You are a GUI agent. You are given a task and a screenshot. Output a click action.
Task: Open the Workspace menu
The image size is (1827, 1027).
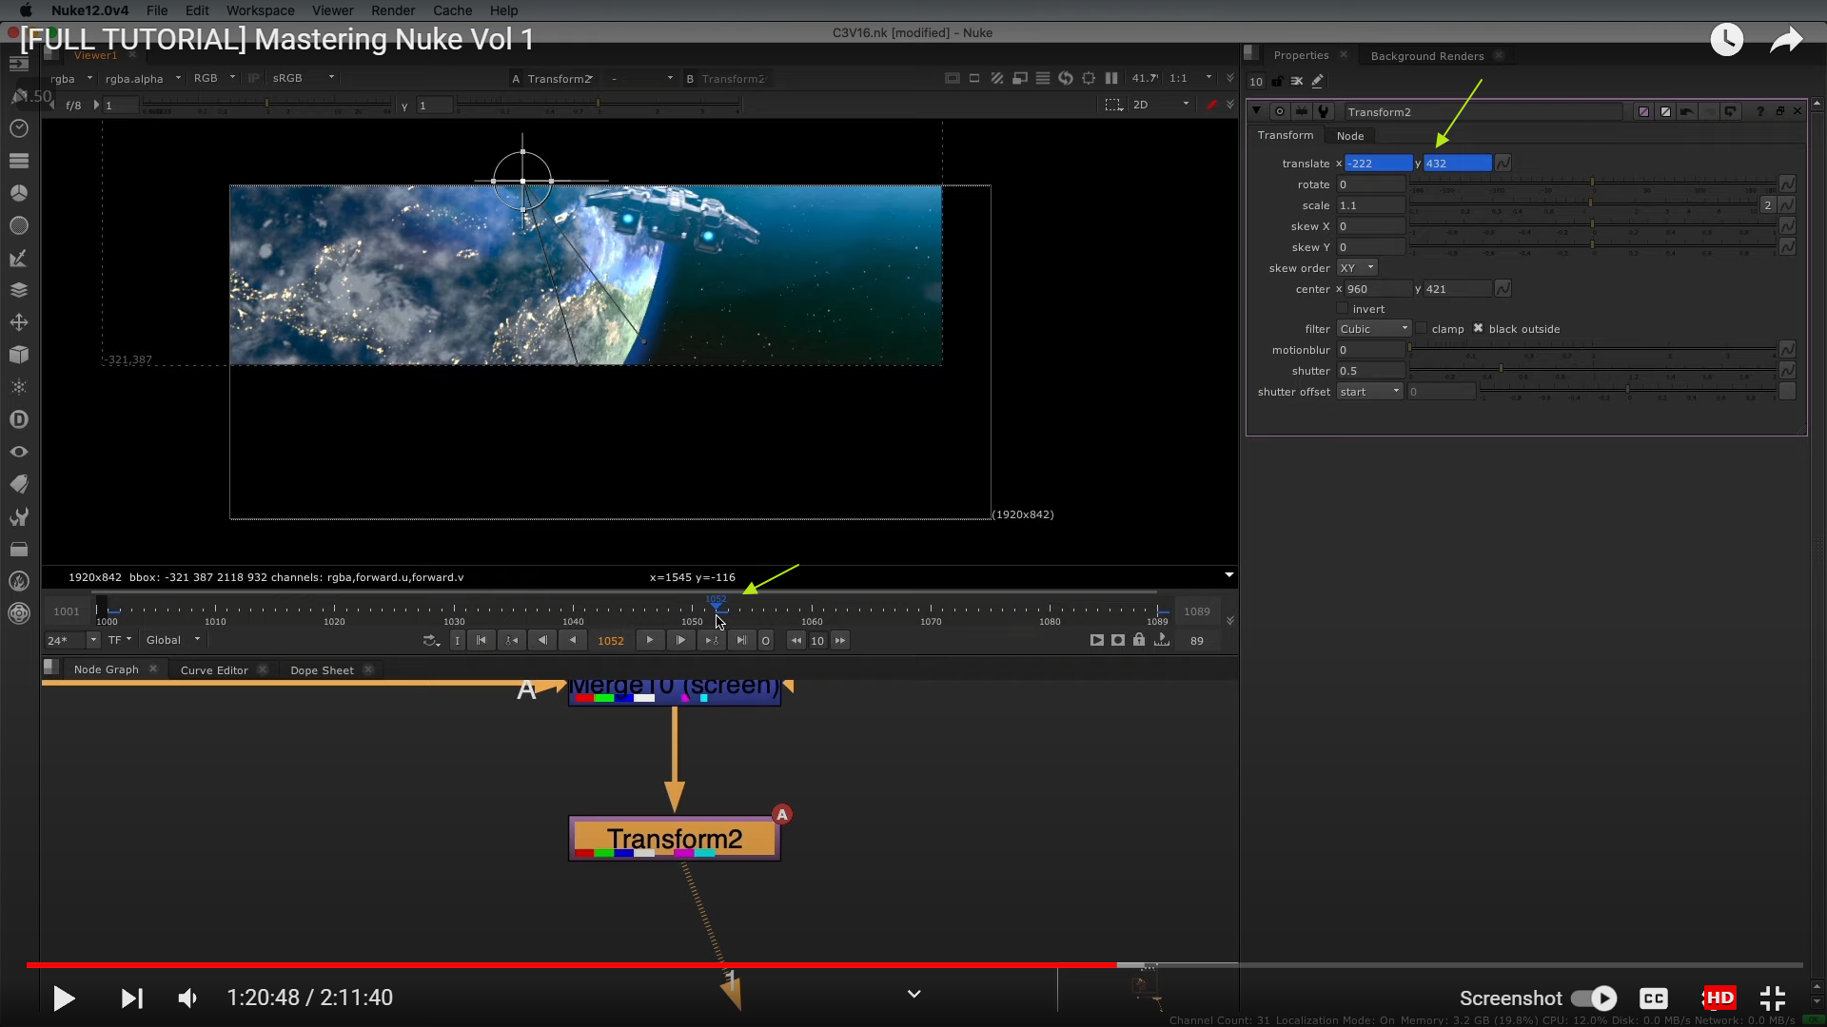point(260,10)
